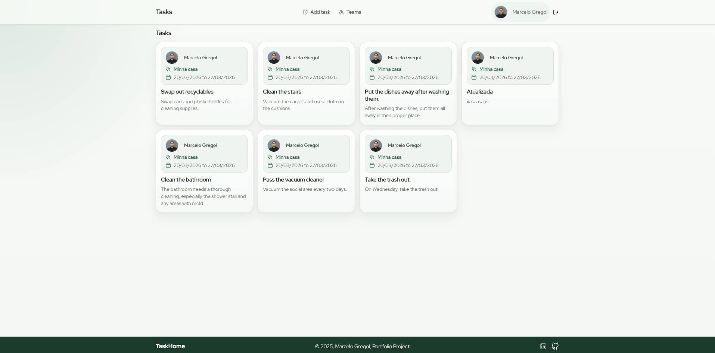
Task: Open the GitHub icon in footer
Action: click(555, 346)
